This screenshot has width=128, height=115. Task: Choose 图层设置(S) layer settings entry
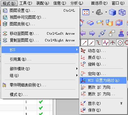click(40, 10)
